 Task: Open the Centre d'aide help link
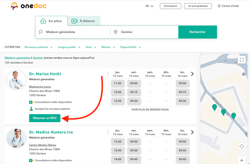[228, 6]
